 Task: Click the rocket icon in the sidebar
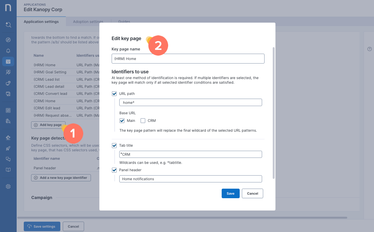click(x=8, y=149)
